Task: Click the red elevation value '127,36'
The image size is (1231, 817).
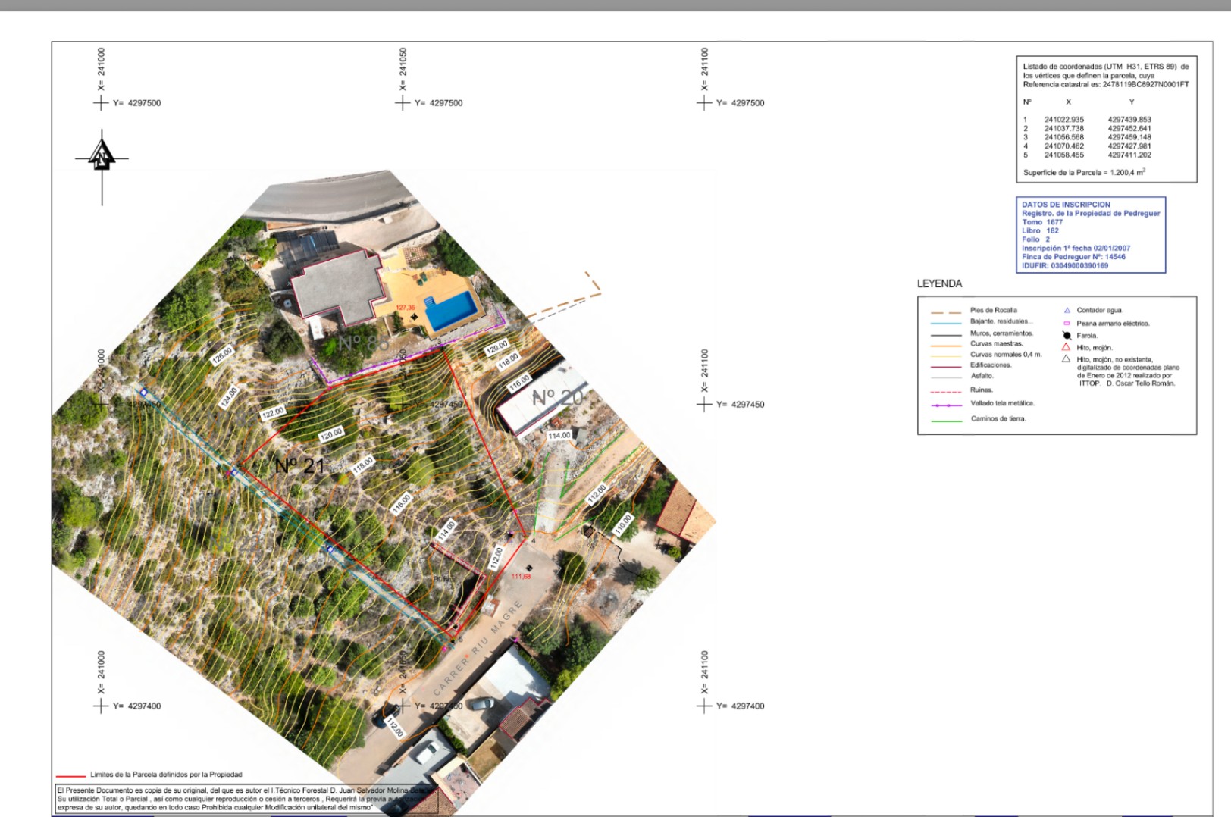Action: coord(406,308)
